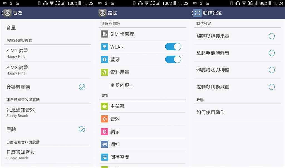
Task: Choose SIM1 鈴聲 Happy Ring
Action: point(47,53)
